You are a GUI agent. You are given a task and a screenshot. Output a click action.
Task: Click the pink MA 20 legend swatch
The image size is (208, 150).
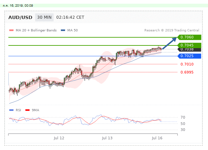(x=11, y=30)
